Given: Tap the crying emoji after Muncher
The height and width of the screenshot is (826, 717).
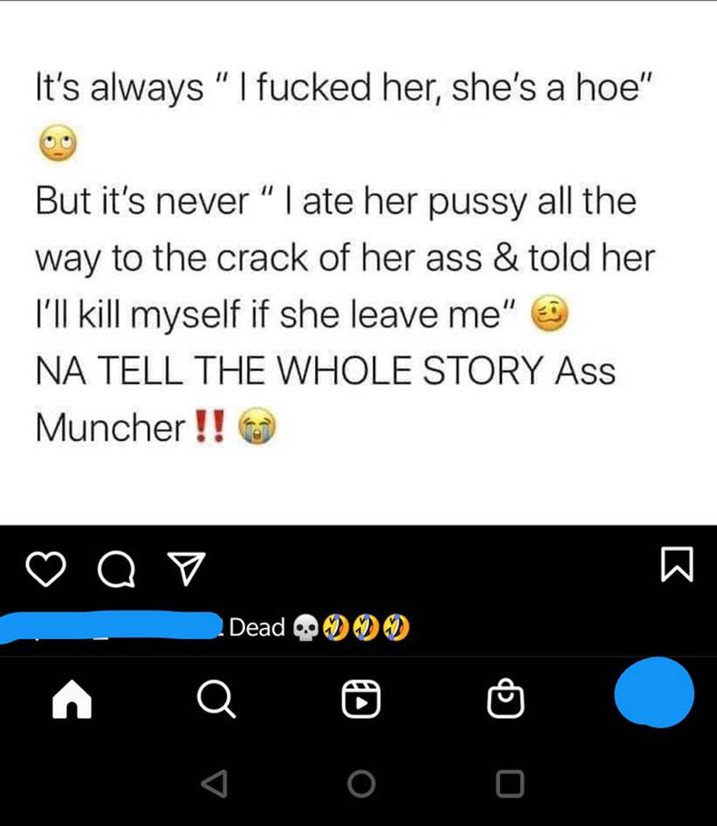Looking at the screenshot, I should (258, 426).
